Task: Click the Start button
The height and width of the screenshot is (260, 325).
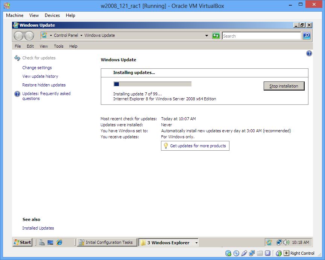Action: 23,242
